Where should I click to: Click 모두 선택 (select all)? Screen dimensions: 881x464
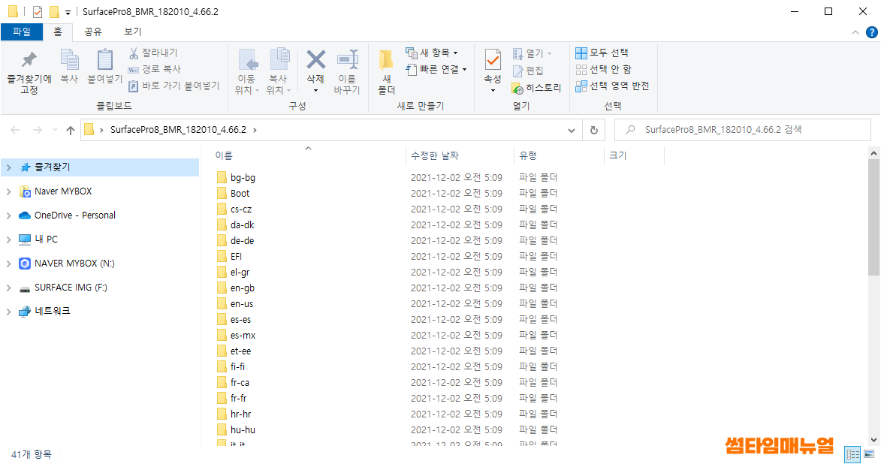(602, 53)
